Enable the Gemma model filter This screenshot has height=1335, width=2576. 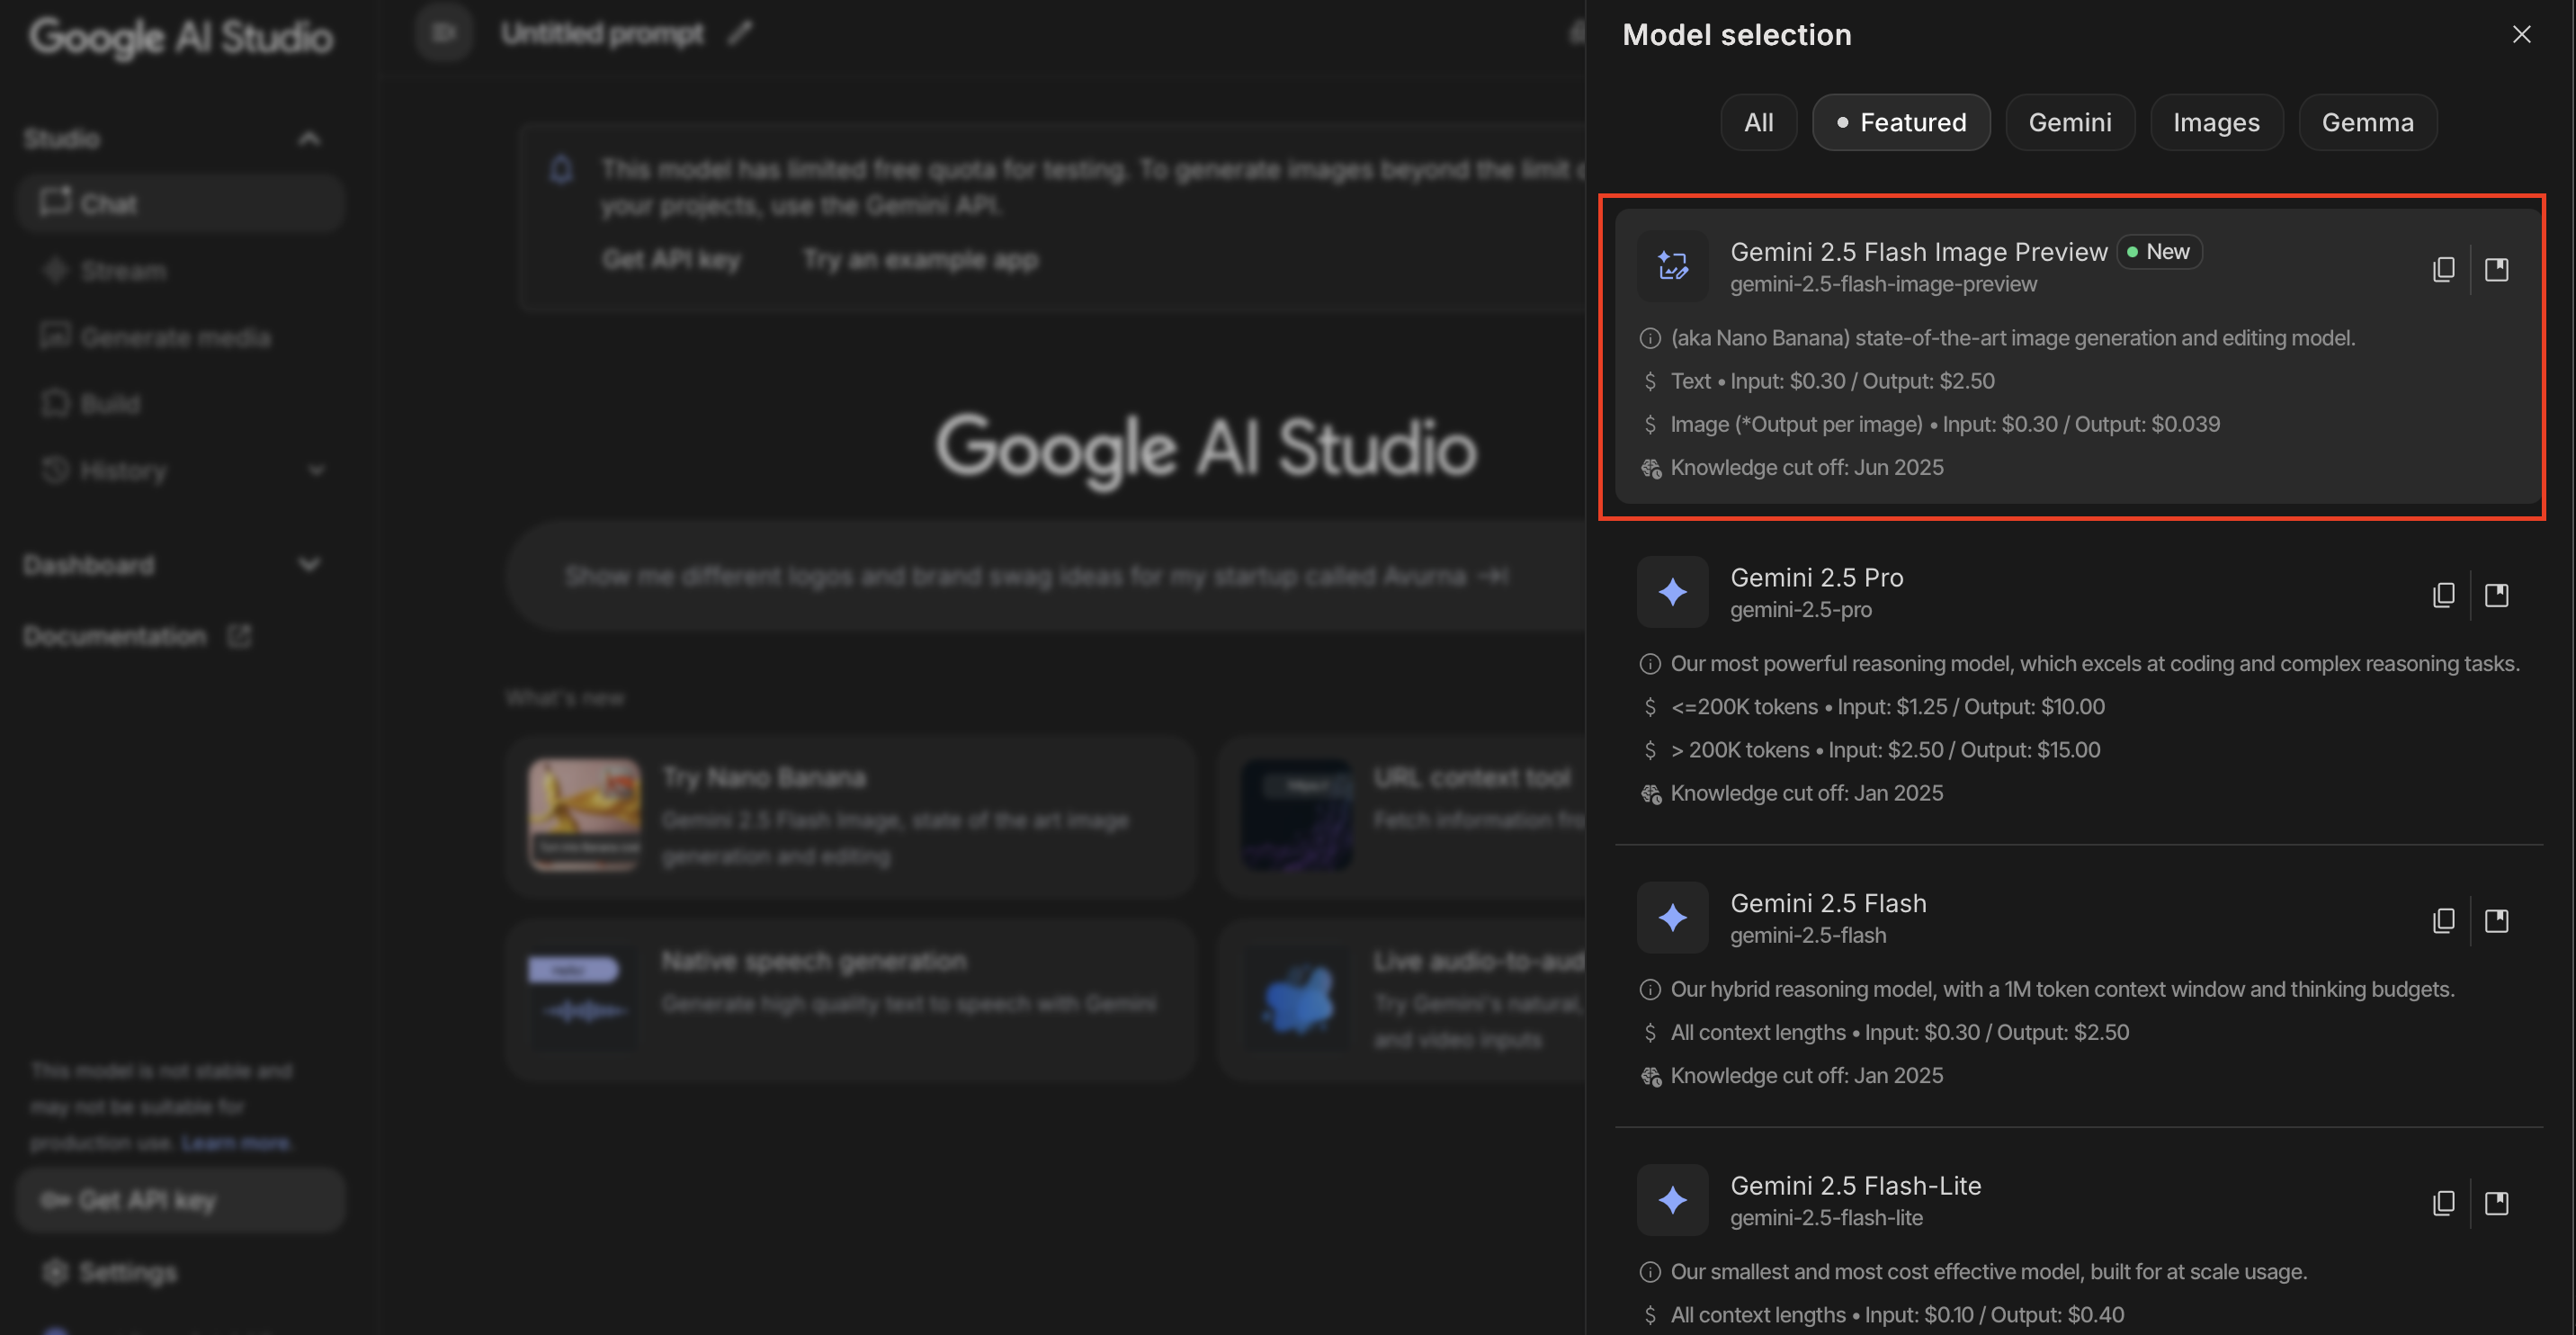pyautogui.click(x=2367, y=121)
